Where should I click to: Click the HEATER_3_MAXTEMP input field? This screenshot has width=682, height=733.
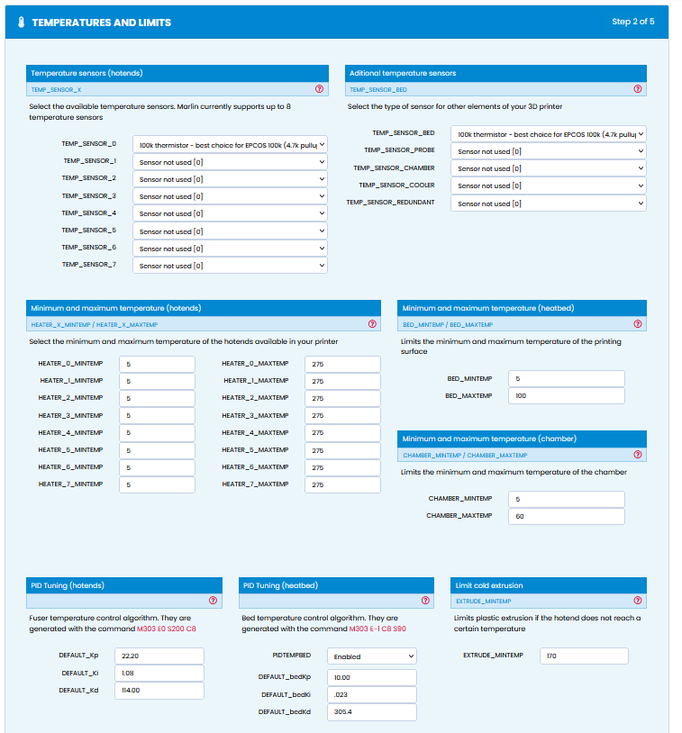click(x=343, y=416)
